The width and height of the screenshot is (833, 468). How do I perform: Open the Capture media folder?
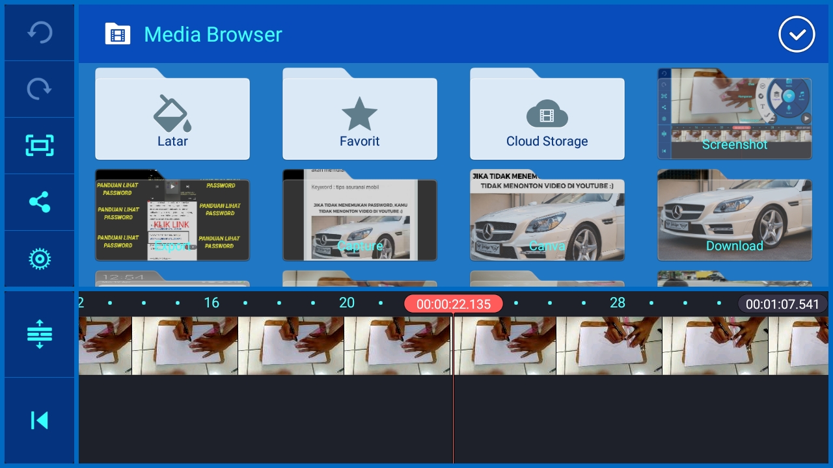360,218
